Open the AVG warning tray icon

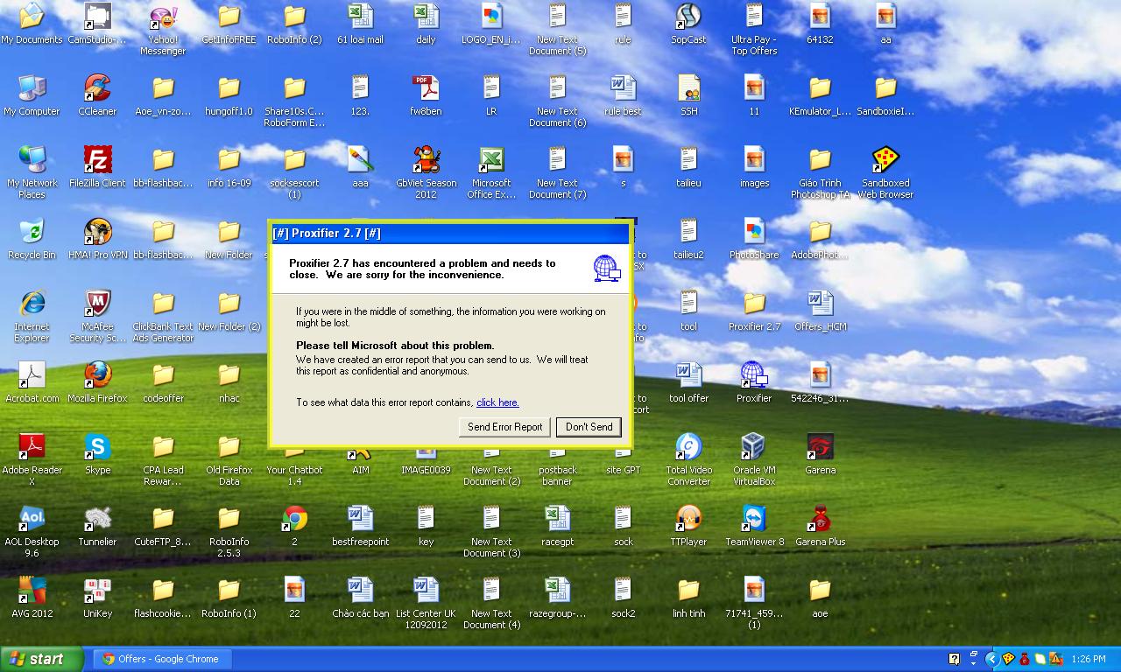[x=1055, y=659]
